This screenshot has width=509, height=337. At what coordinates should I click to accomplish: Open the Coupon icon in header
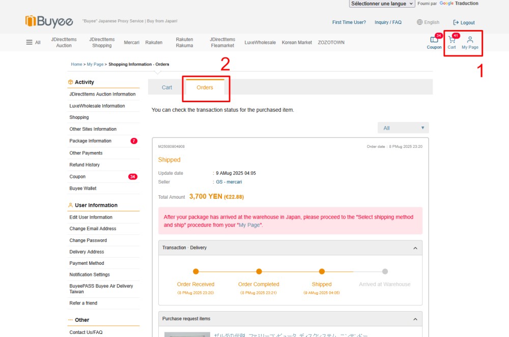(434, 43)
